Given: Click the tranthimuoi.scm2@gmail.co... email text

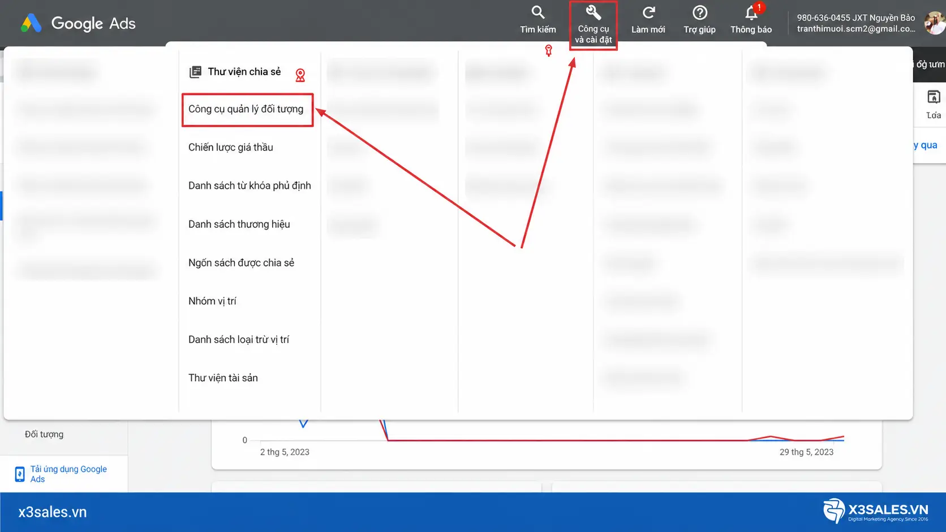Looking at the screenshot, I should [x=855, y=28].
